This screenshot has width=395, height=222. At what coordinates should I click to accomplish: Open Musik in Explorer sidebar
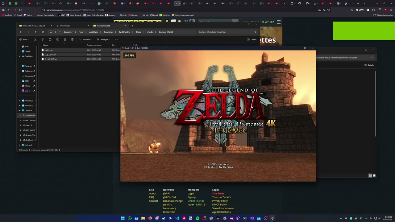coord(26,86)
